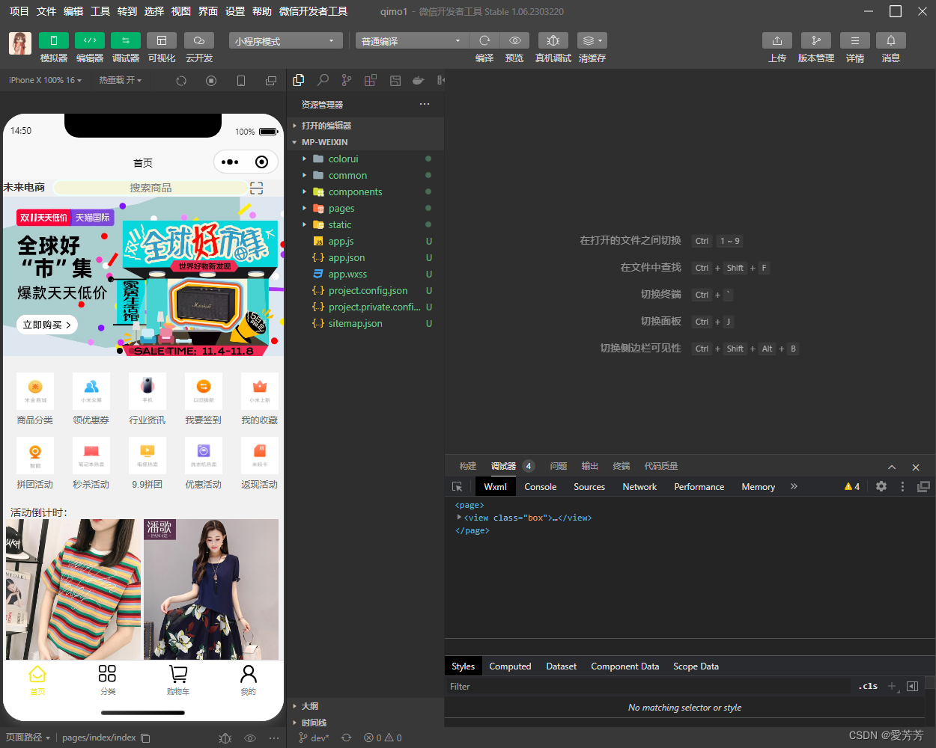Open the iPhone X device dropdown
This screenshot has height=748, width=936.
coord(45,80)
